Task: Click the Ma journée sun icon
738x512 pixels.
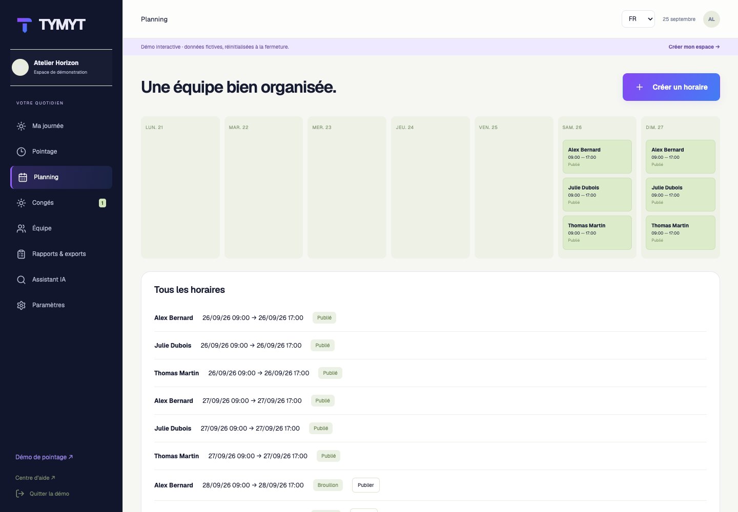Action: point(21,126)
